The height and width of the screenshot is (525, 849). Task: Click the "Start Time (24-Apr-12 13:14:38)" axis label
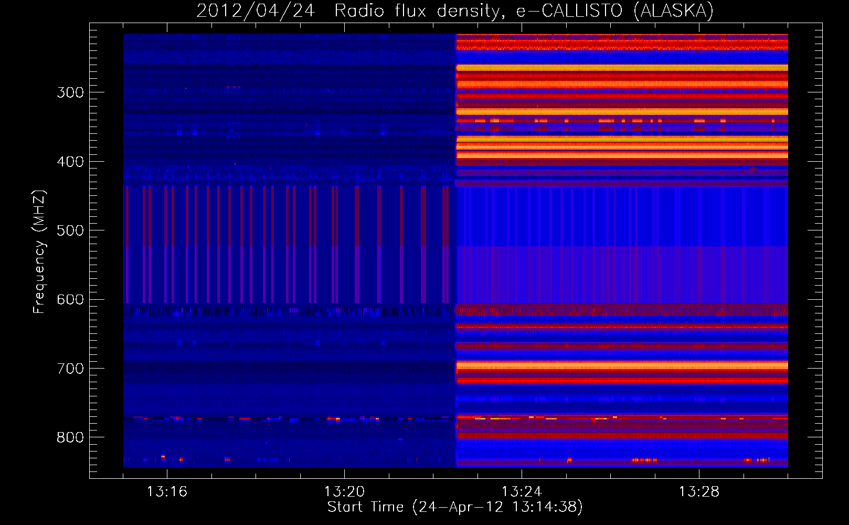pyautogui.click(x=455, y=507)
